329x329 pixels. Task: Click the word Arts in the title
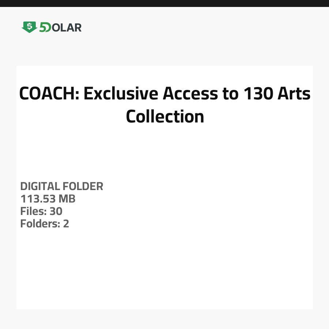(x=295, y=94)
